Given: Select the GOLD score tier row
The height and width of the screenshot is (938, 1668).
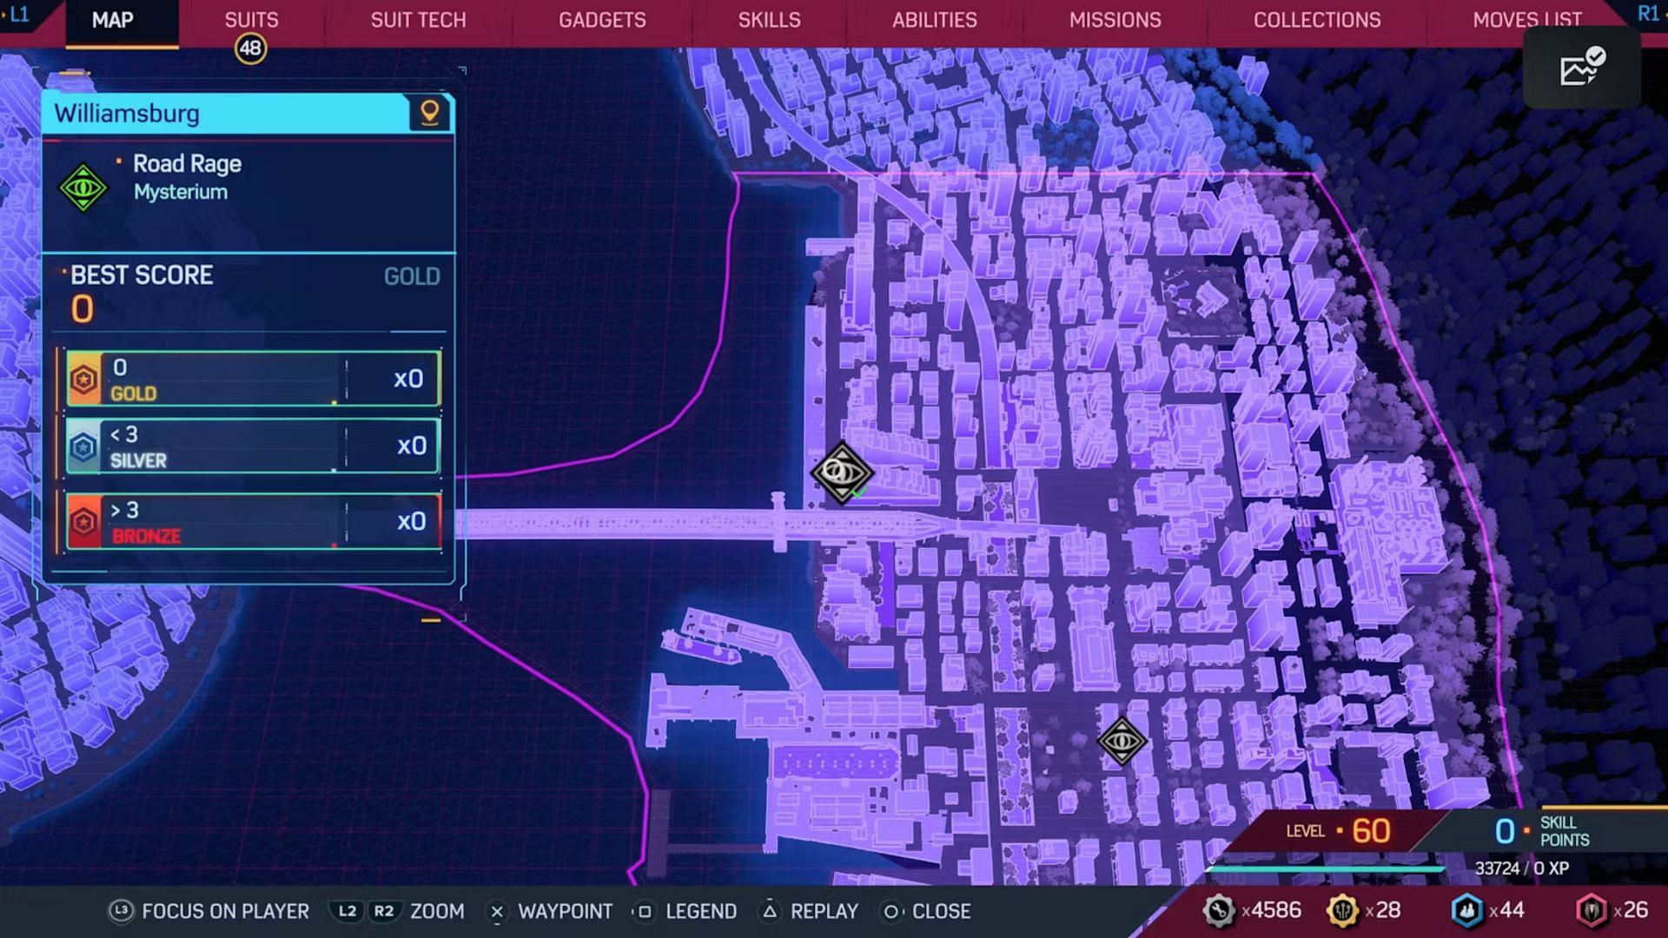Looking at the screenshot, I should 253,380.
